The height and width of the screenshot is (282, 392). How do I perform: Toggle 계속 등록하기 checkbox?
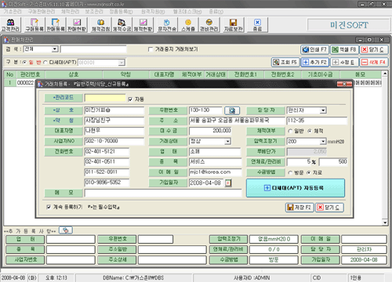coord(49,207)
